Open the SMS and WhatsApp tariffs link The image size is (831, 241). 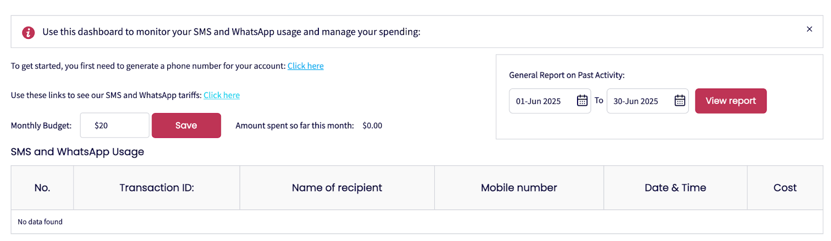click(222, 95)
